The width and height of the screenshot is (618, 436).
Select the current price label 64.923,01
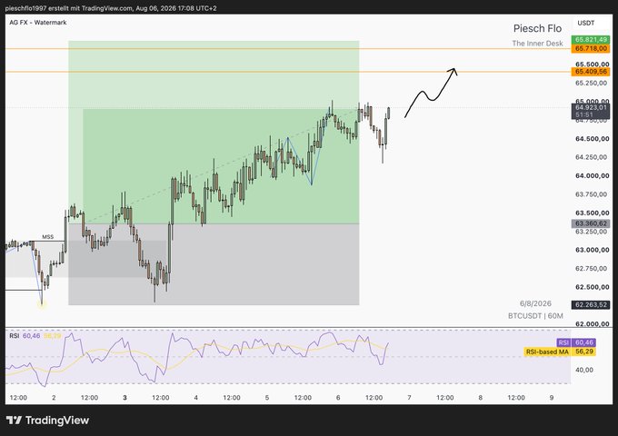[x=591, y=107]
